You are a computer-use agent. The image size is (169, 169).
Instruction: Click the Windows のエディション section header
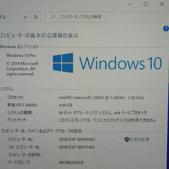point(19,47)
